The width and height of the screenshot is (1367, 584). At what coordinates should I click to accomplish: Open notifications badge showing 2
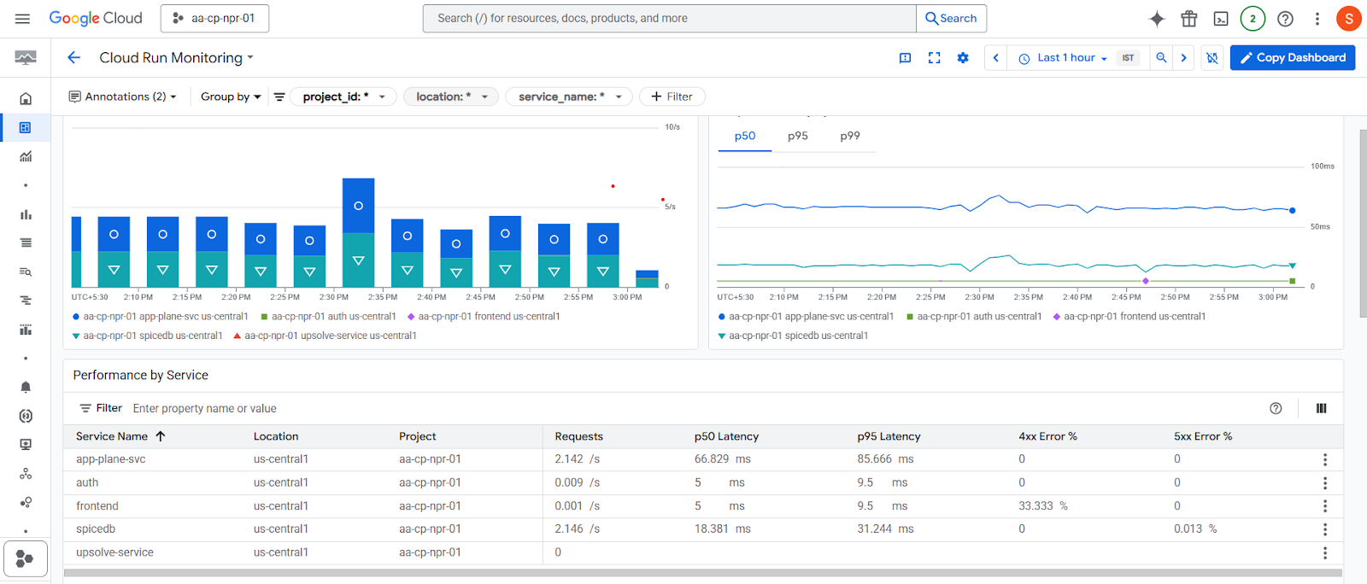(x=1253, y=19)
